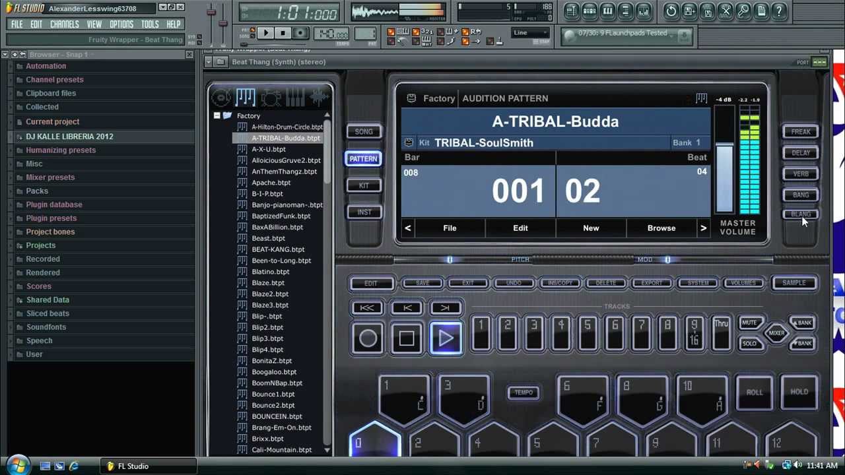Click the Beat Thang stop square button
This screenshot has width=845, height=475.
click(x=407, y=339)
